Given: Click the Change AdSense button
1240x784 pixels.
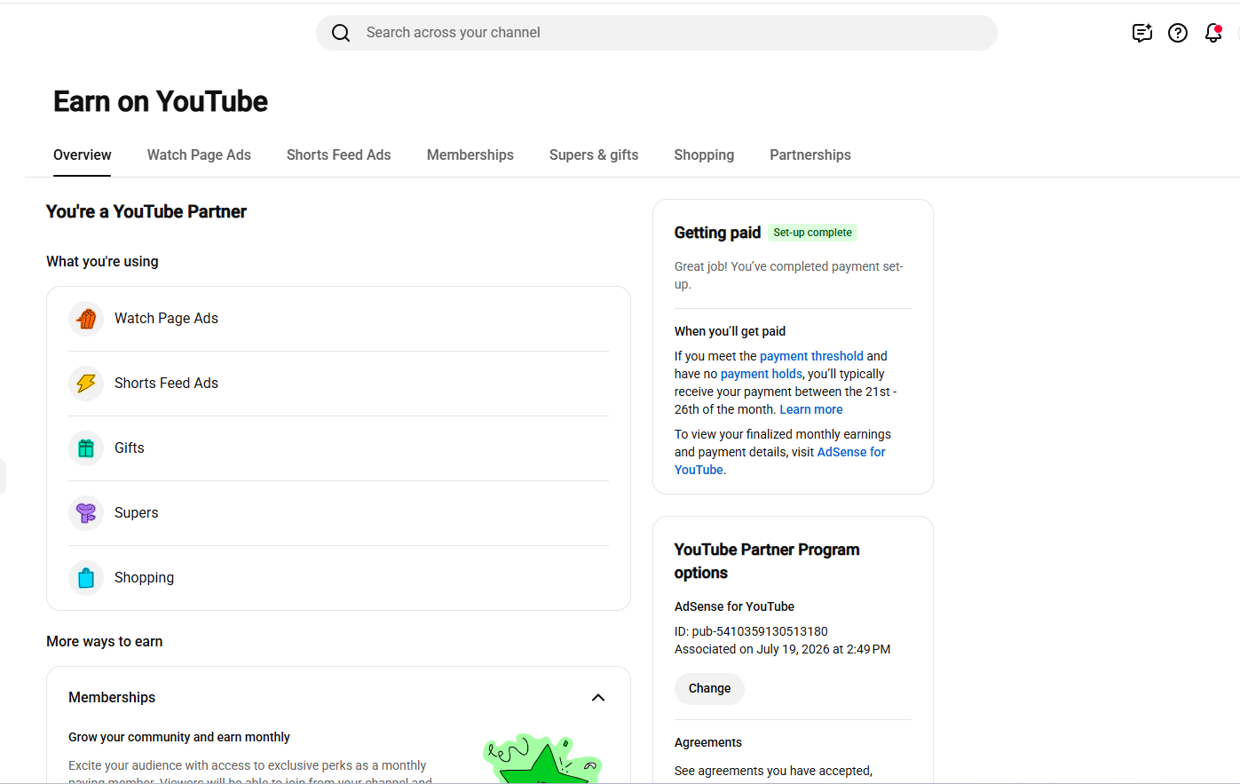Looking at the screenshot, I should (710, 689).
